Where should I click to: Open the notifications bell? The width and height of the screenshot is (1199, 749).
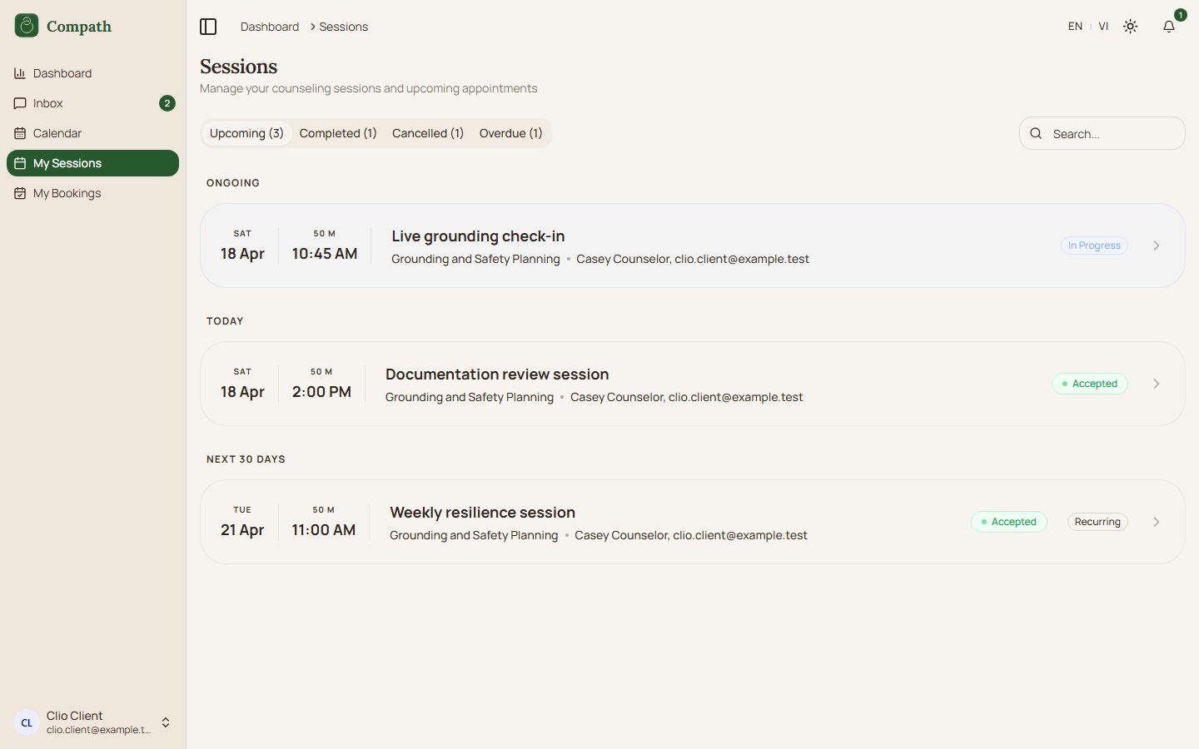click(x=1169, y=27)
